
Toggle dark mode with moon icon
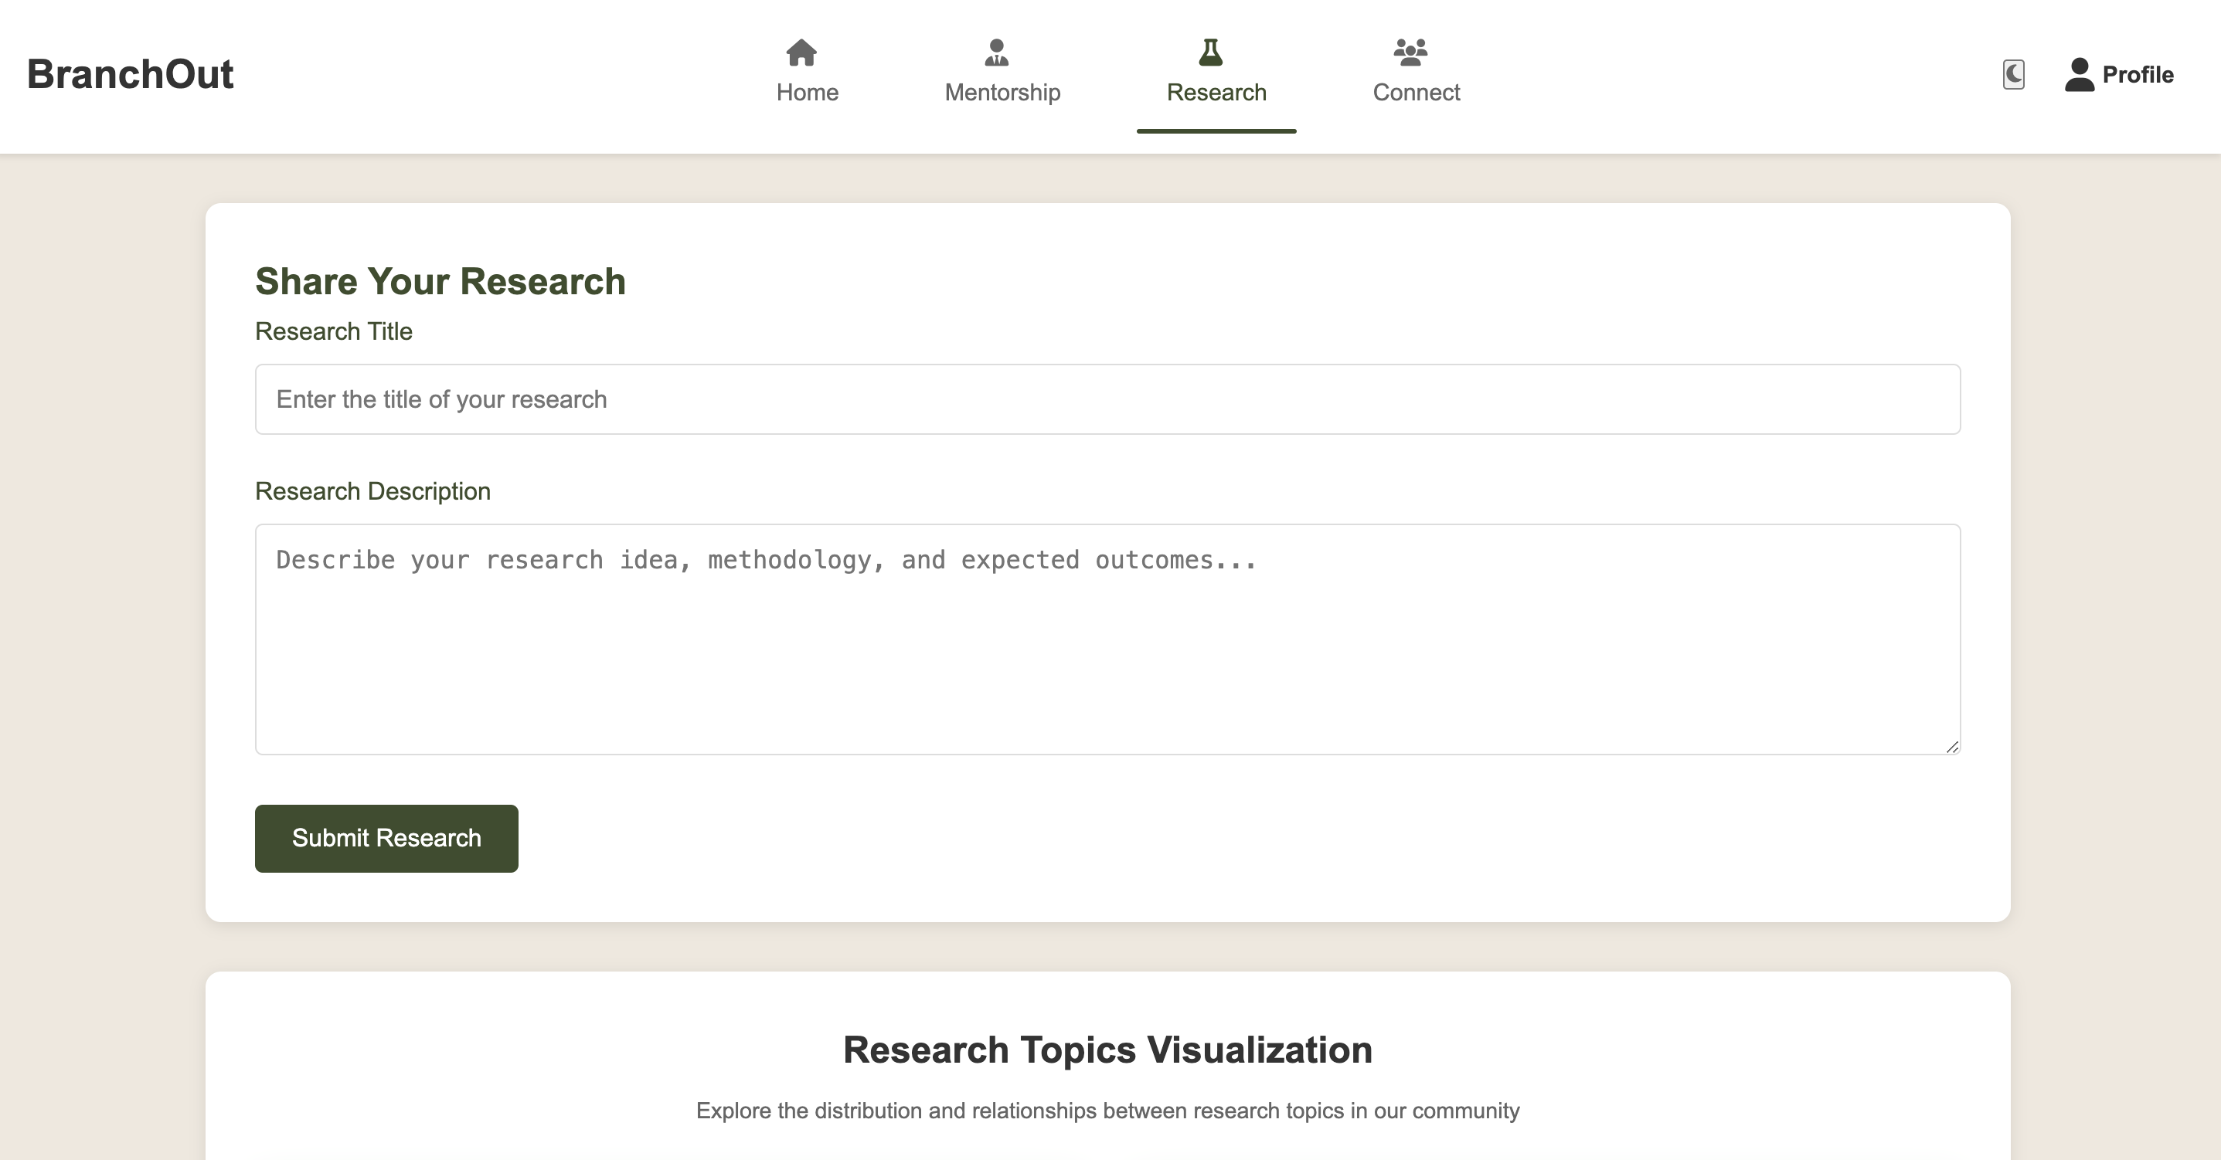[x=2013, y=74]
